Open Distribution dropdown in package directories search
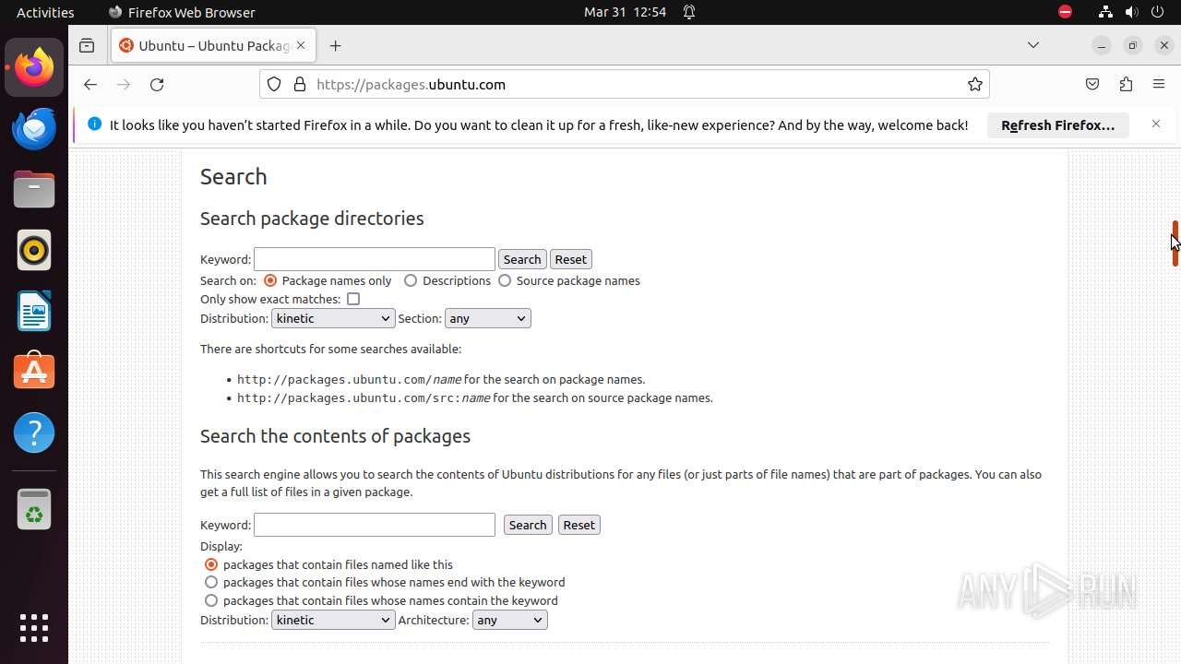 pos(333,318)
